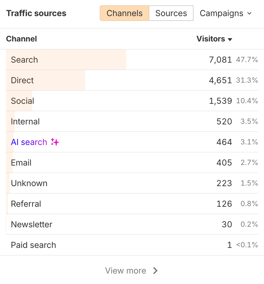Click the Campaigns dropdown chevron
The image size is (264, 284).
point(249,13)
